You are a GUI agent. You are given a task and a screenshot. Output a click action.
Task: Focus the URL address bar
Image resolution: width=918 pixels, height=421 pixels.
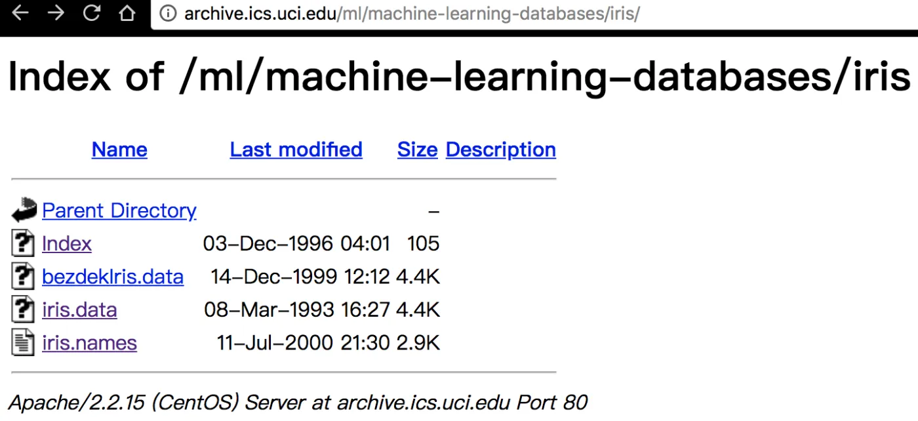[x=459, y=14]
